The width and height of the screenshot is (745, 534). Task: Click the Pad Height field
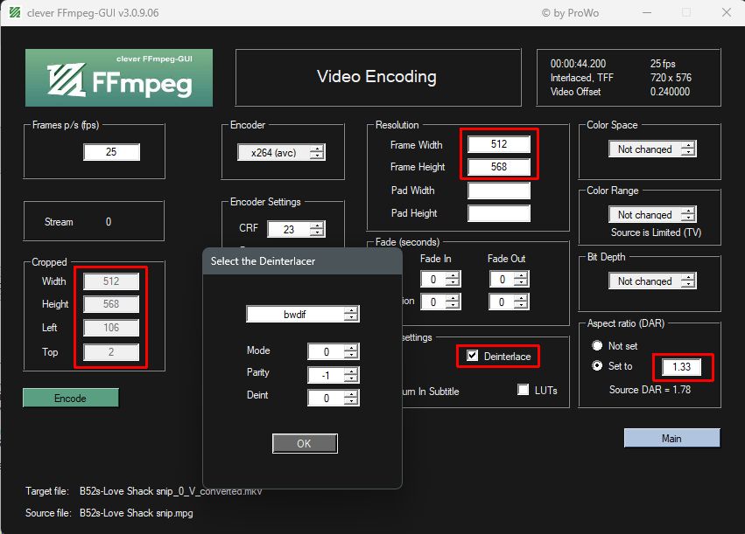pos(499,213)
